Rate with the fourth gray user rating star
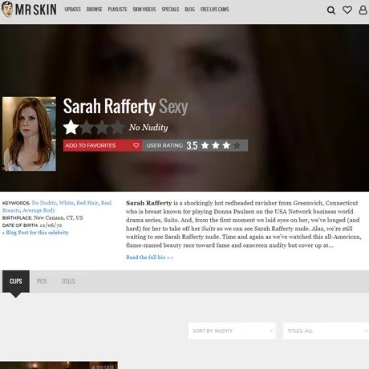The image size is (369, 369). pos(237,145)
